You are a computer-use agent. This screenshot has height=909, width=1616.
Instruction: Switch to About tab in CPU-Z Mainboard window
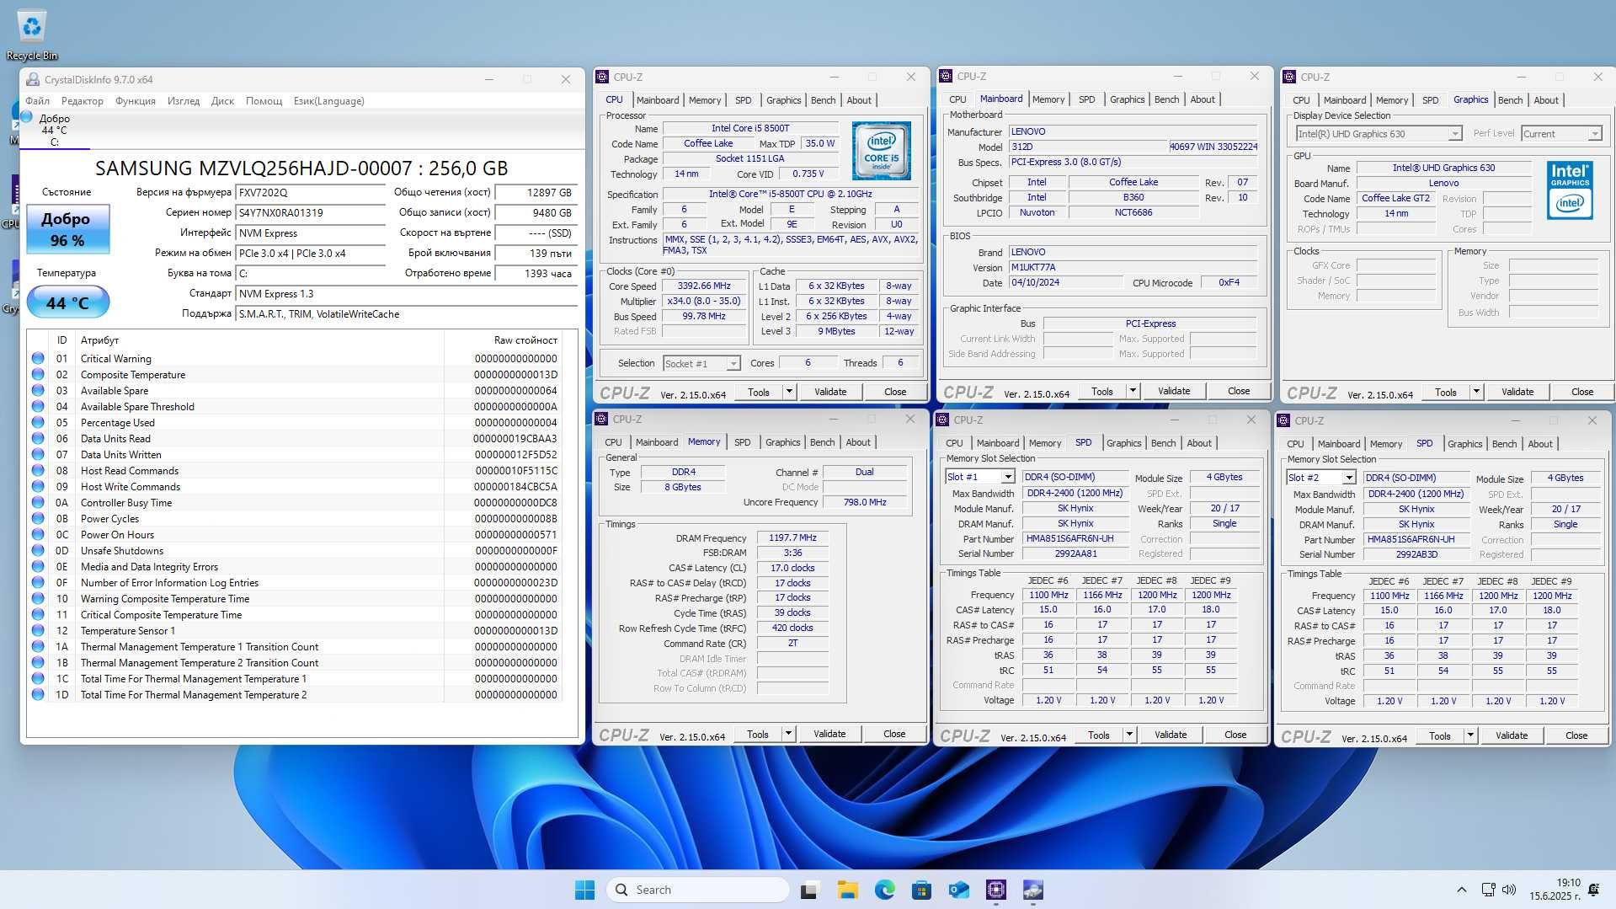pyautogui.click(x=1203, y=99)
